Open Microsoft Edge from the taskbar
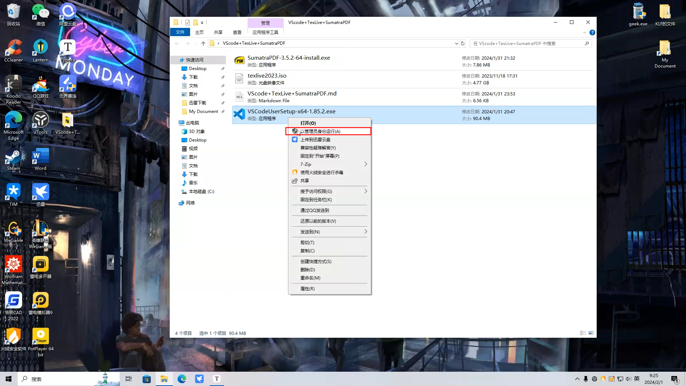The height and width of the screenshot is (386, 686). pos(182,379)
